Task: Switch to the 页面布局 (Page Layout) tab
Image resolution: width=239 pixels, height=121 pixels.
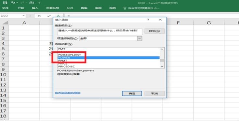Action: point(53,8)
